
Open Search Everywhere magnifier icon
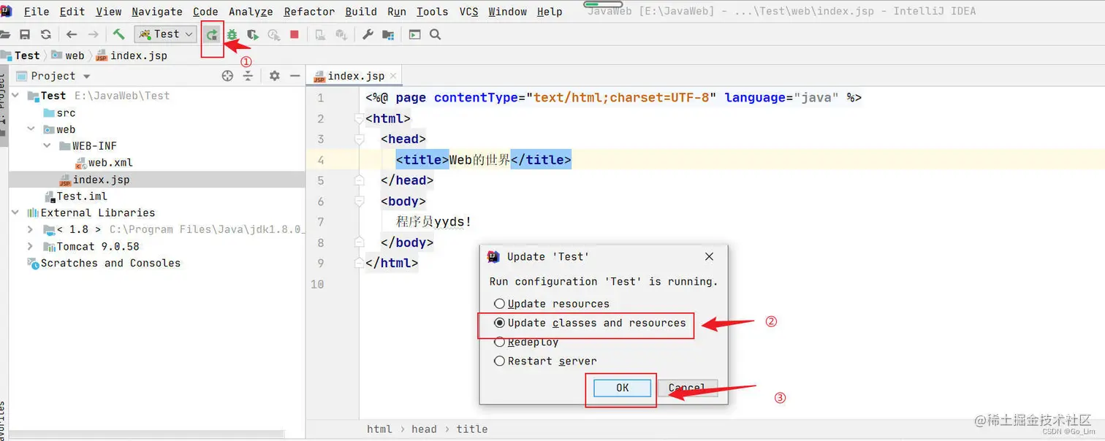click(x=435, y=34)
